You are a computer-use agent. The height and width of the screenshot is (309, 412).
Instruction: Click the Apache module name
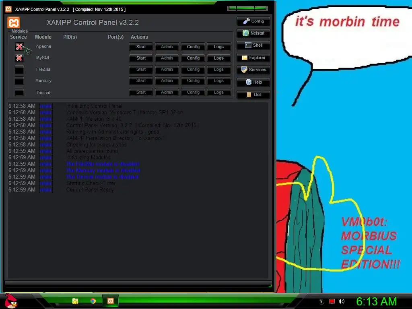tap(43, 47)
